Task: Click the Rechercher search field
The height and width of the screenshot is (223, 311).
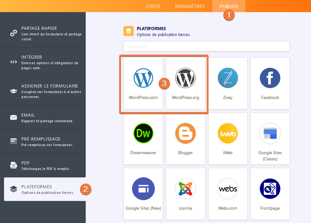Action: point(207,46)
